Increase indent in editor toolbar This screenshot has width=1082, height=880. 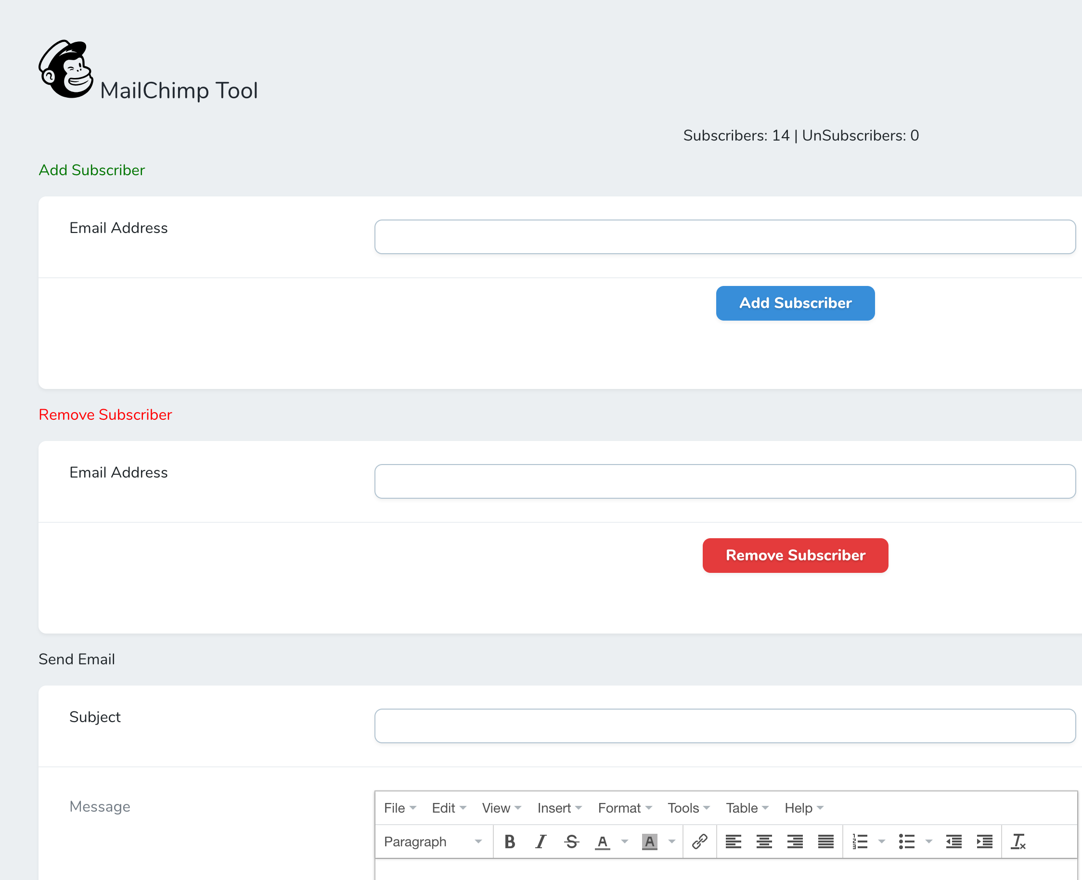point(984,842)
